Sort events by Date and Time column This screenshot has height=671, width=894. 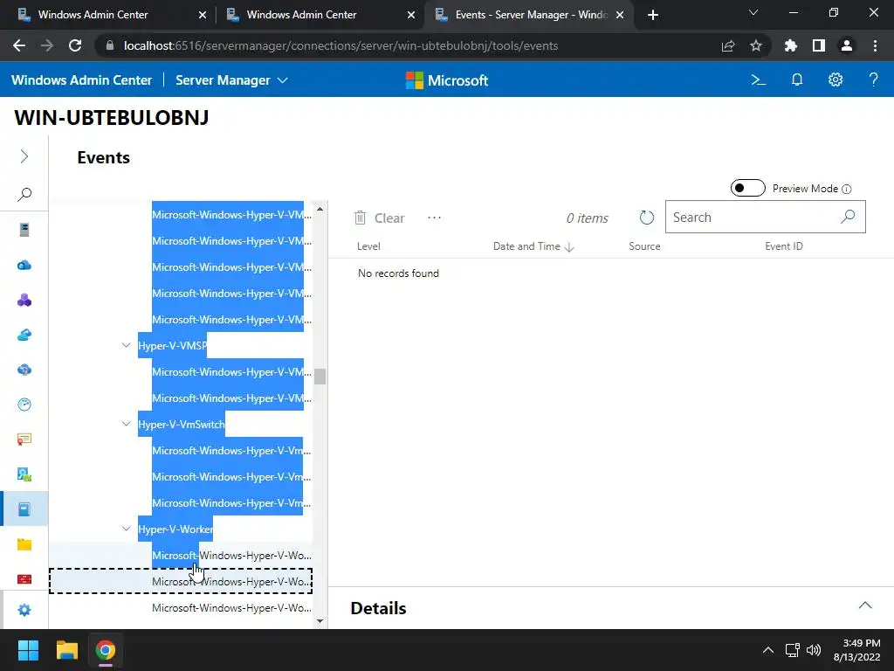pyautogui.click(x=533, y=246)
